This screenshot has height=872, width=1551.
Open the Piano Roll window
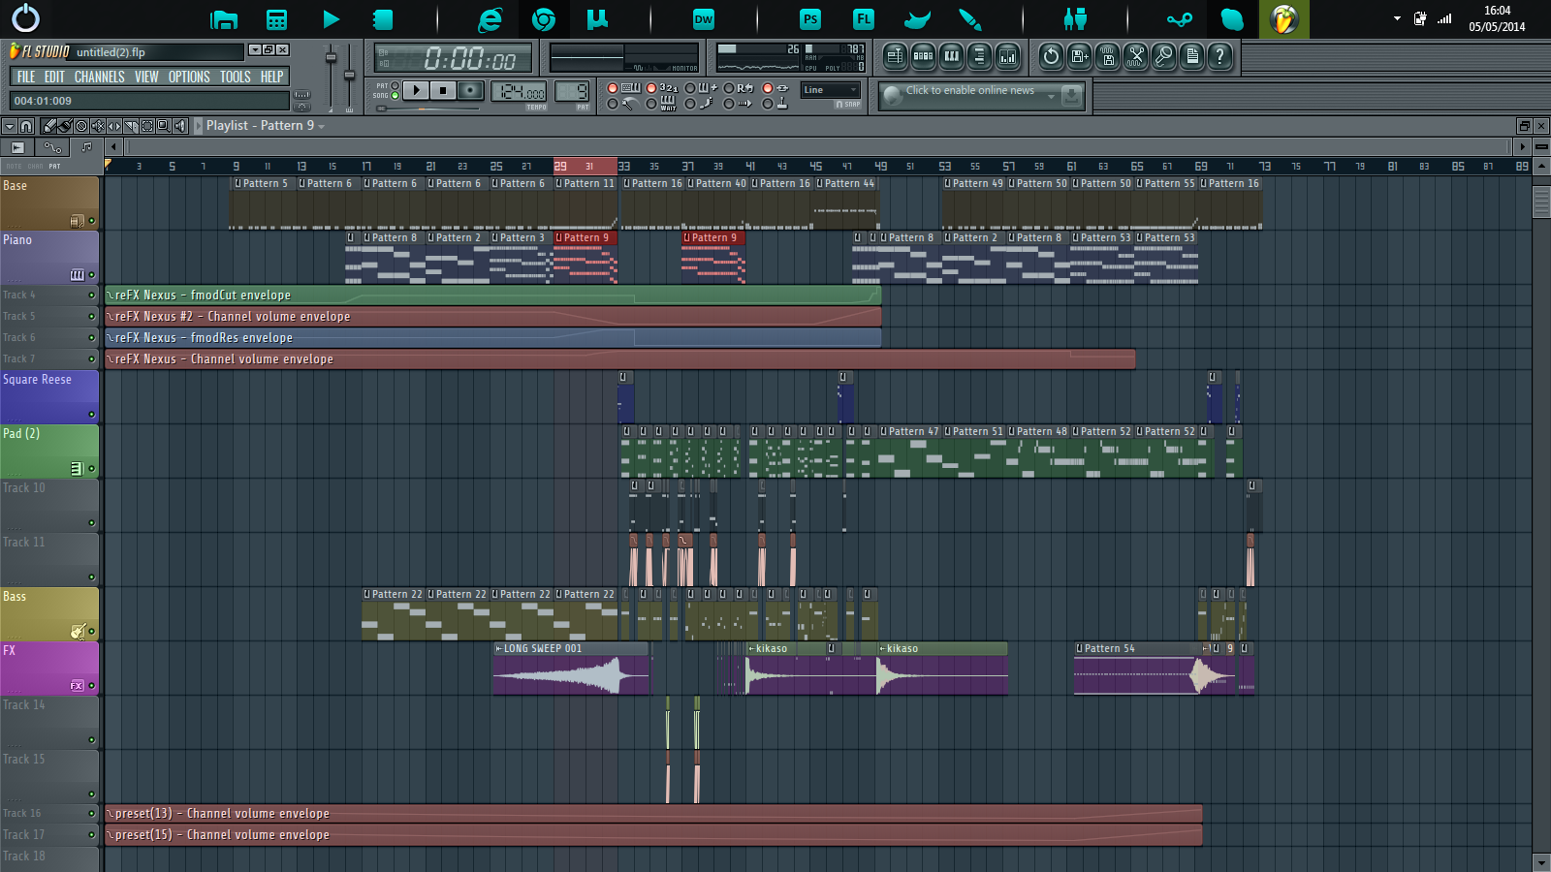(x=951, y=57)
